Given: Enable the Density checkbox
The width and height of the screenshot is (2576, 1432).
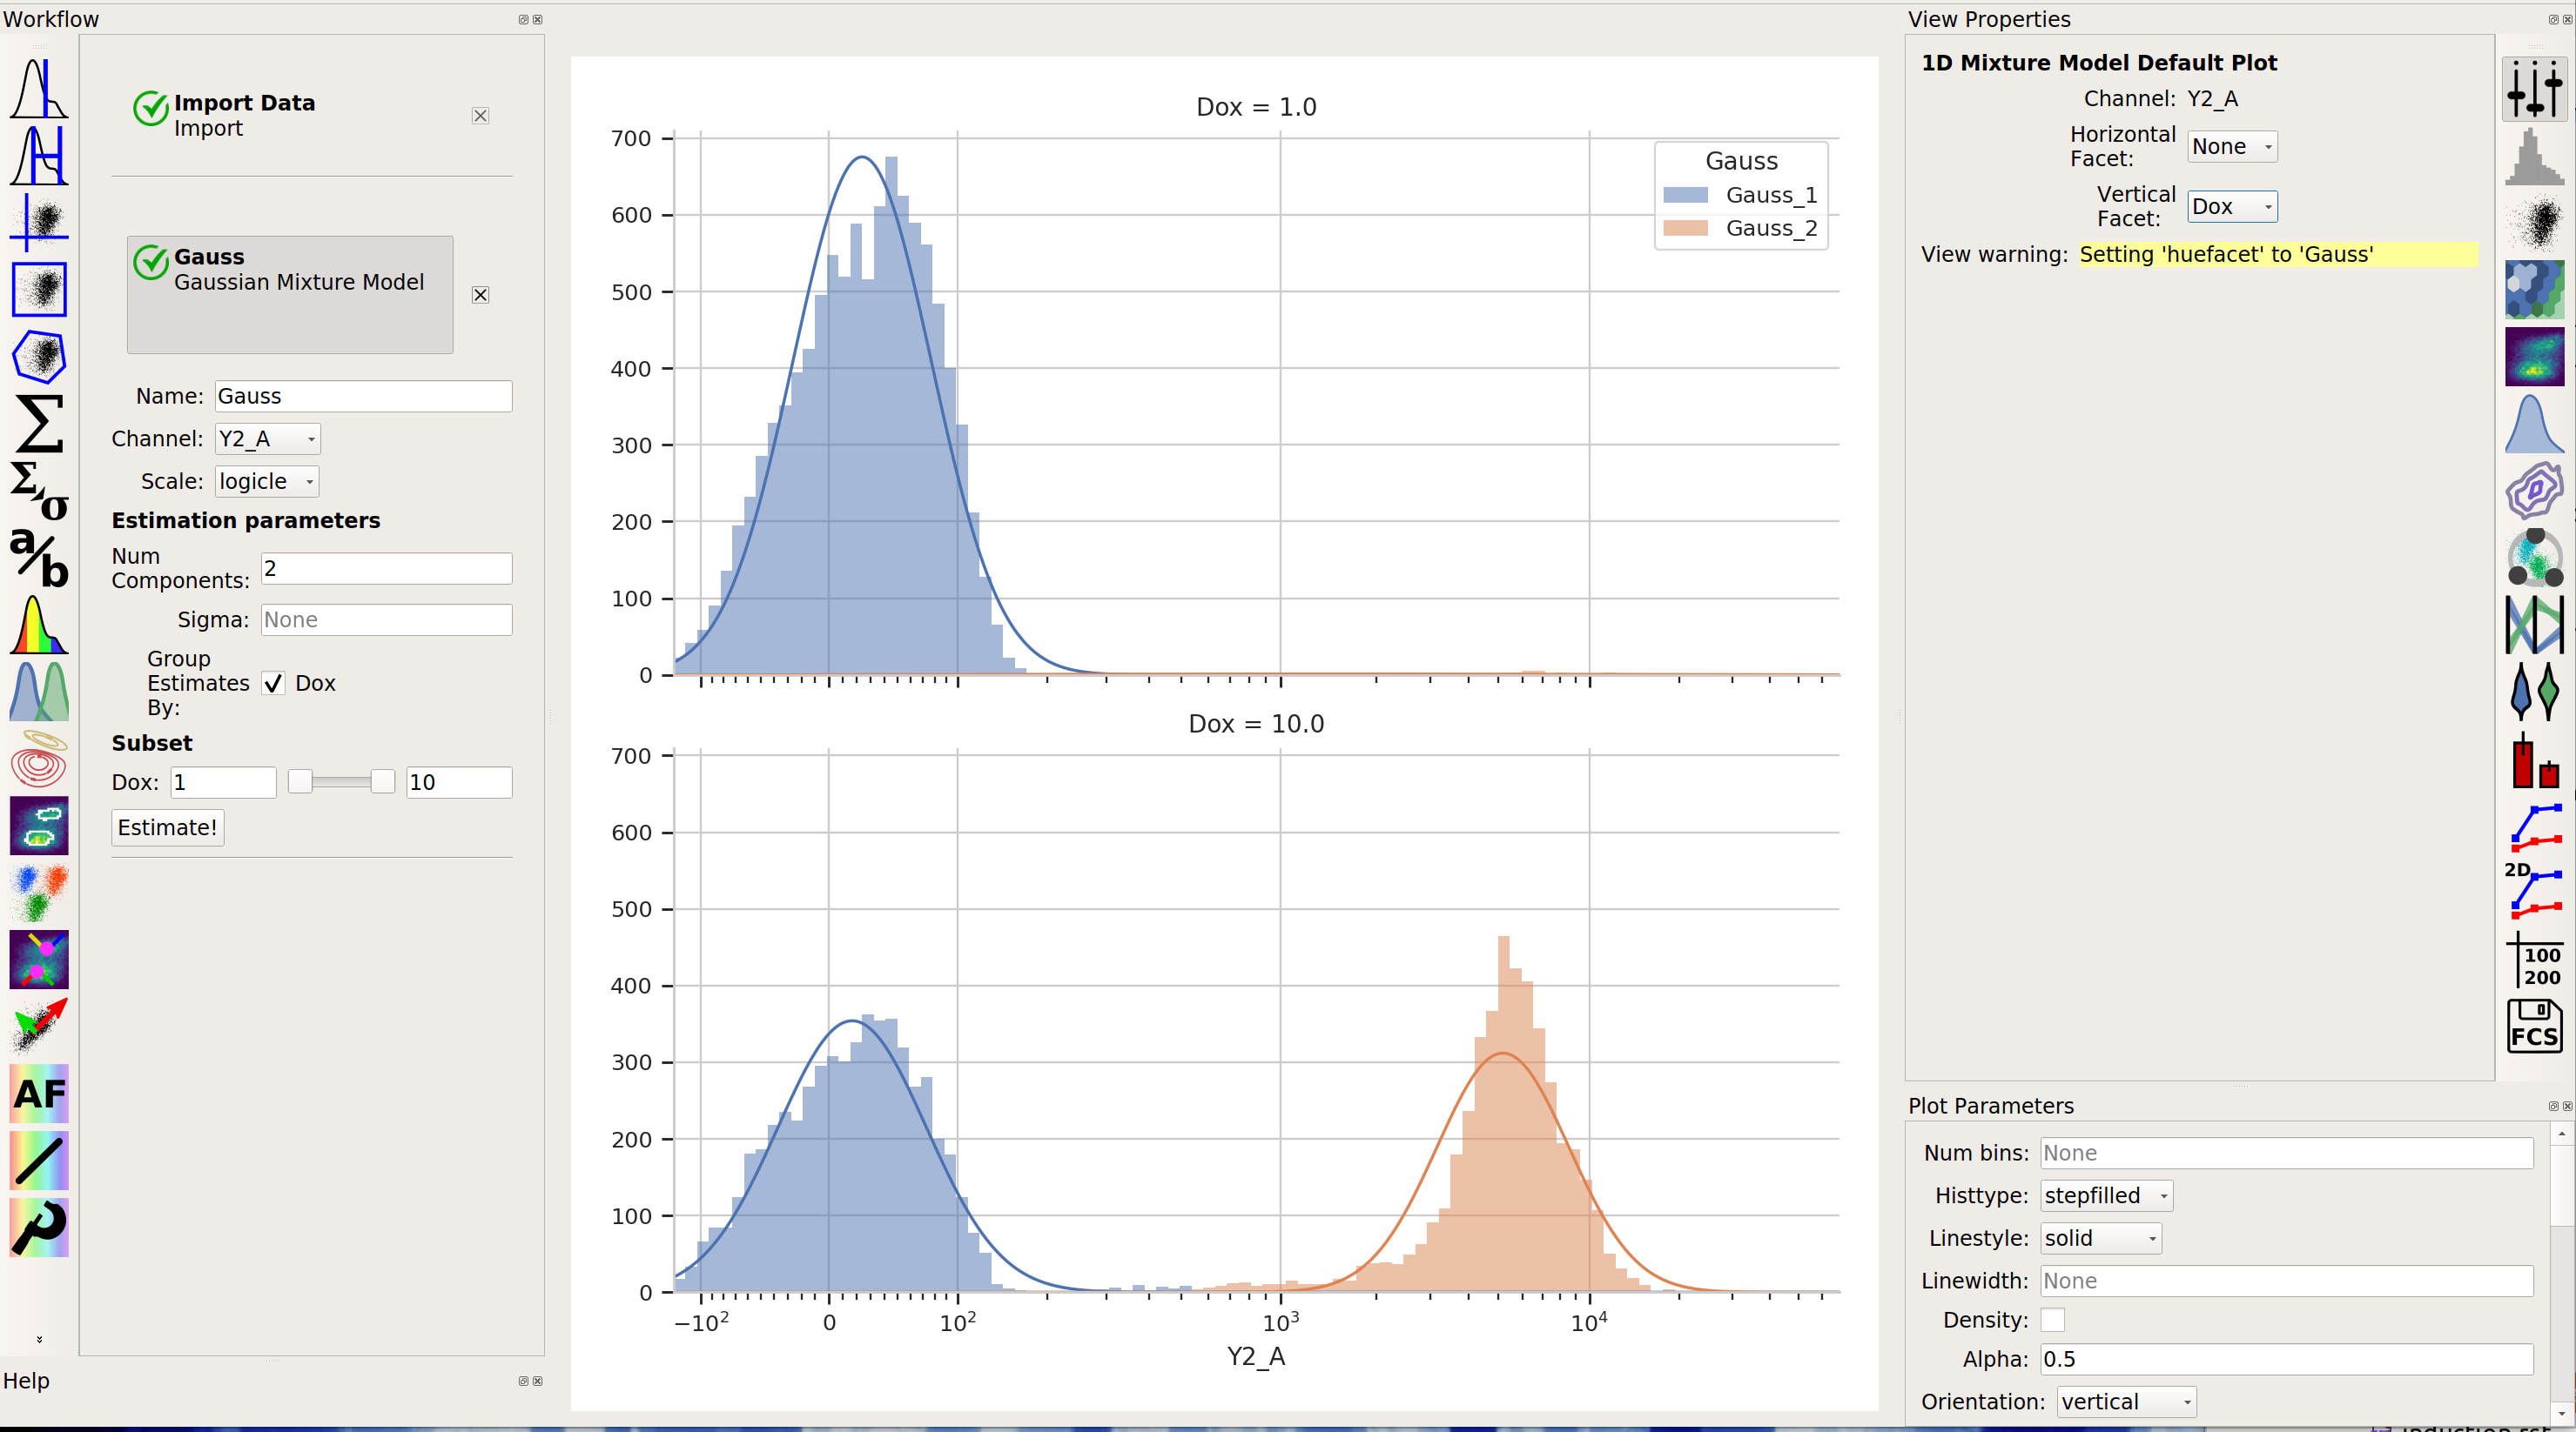Looking at the screenshot, I should pos(2052,1320).
